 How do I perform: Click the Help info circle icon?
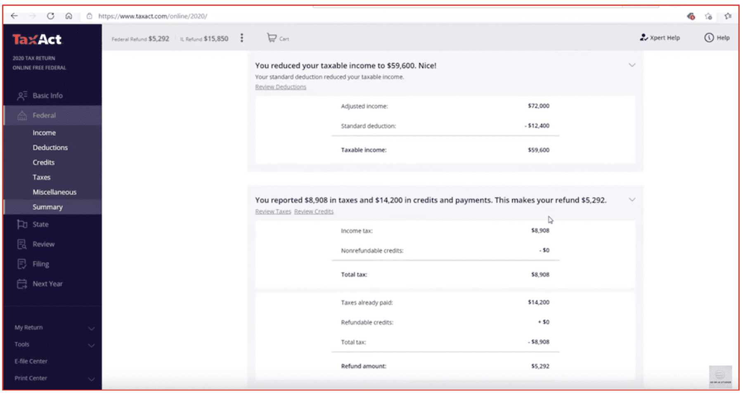pos(709,38)
